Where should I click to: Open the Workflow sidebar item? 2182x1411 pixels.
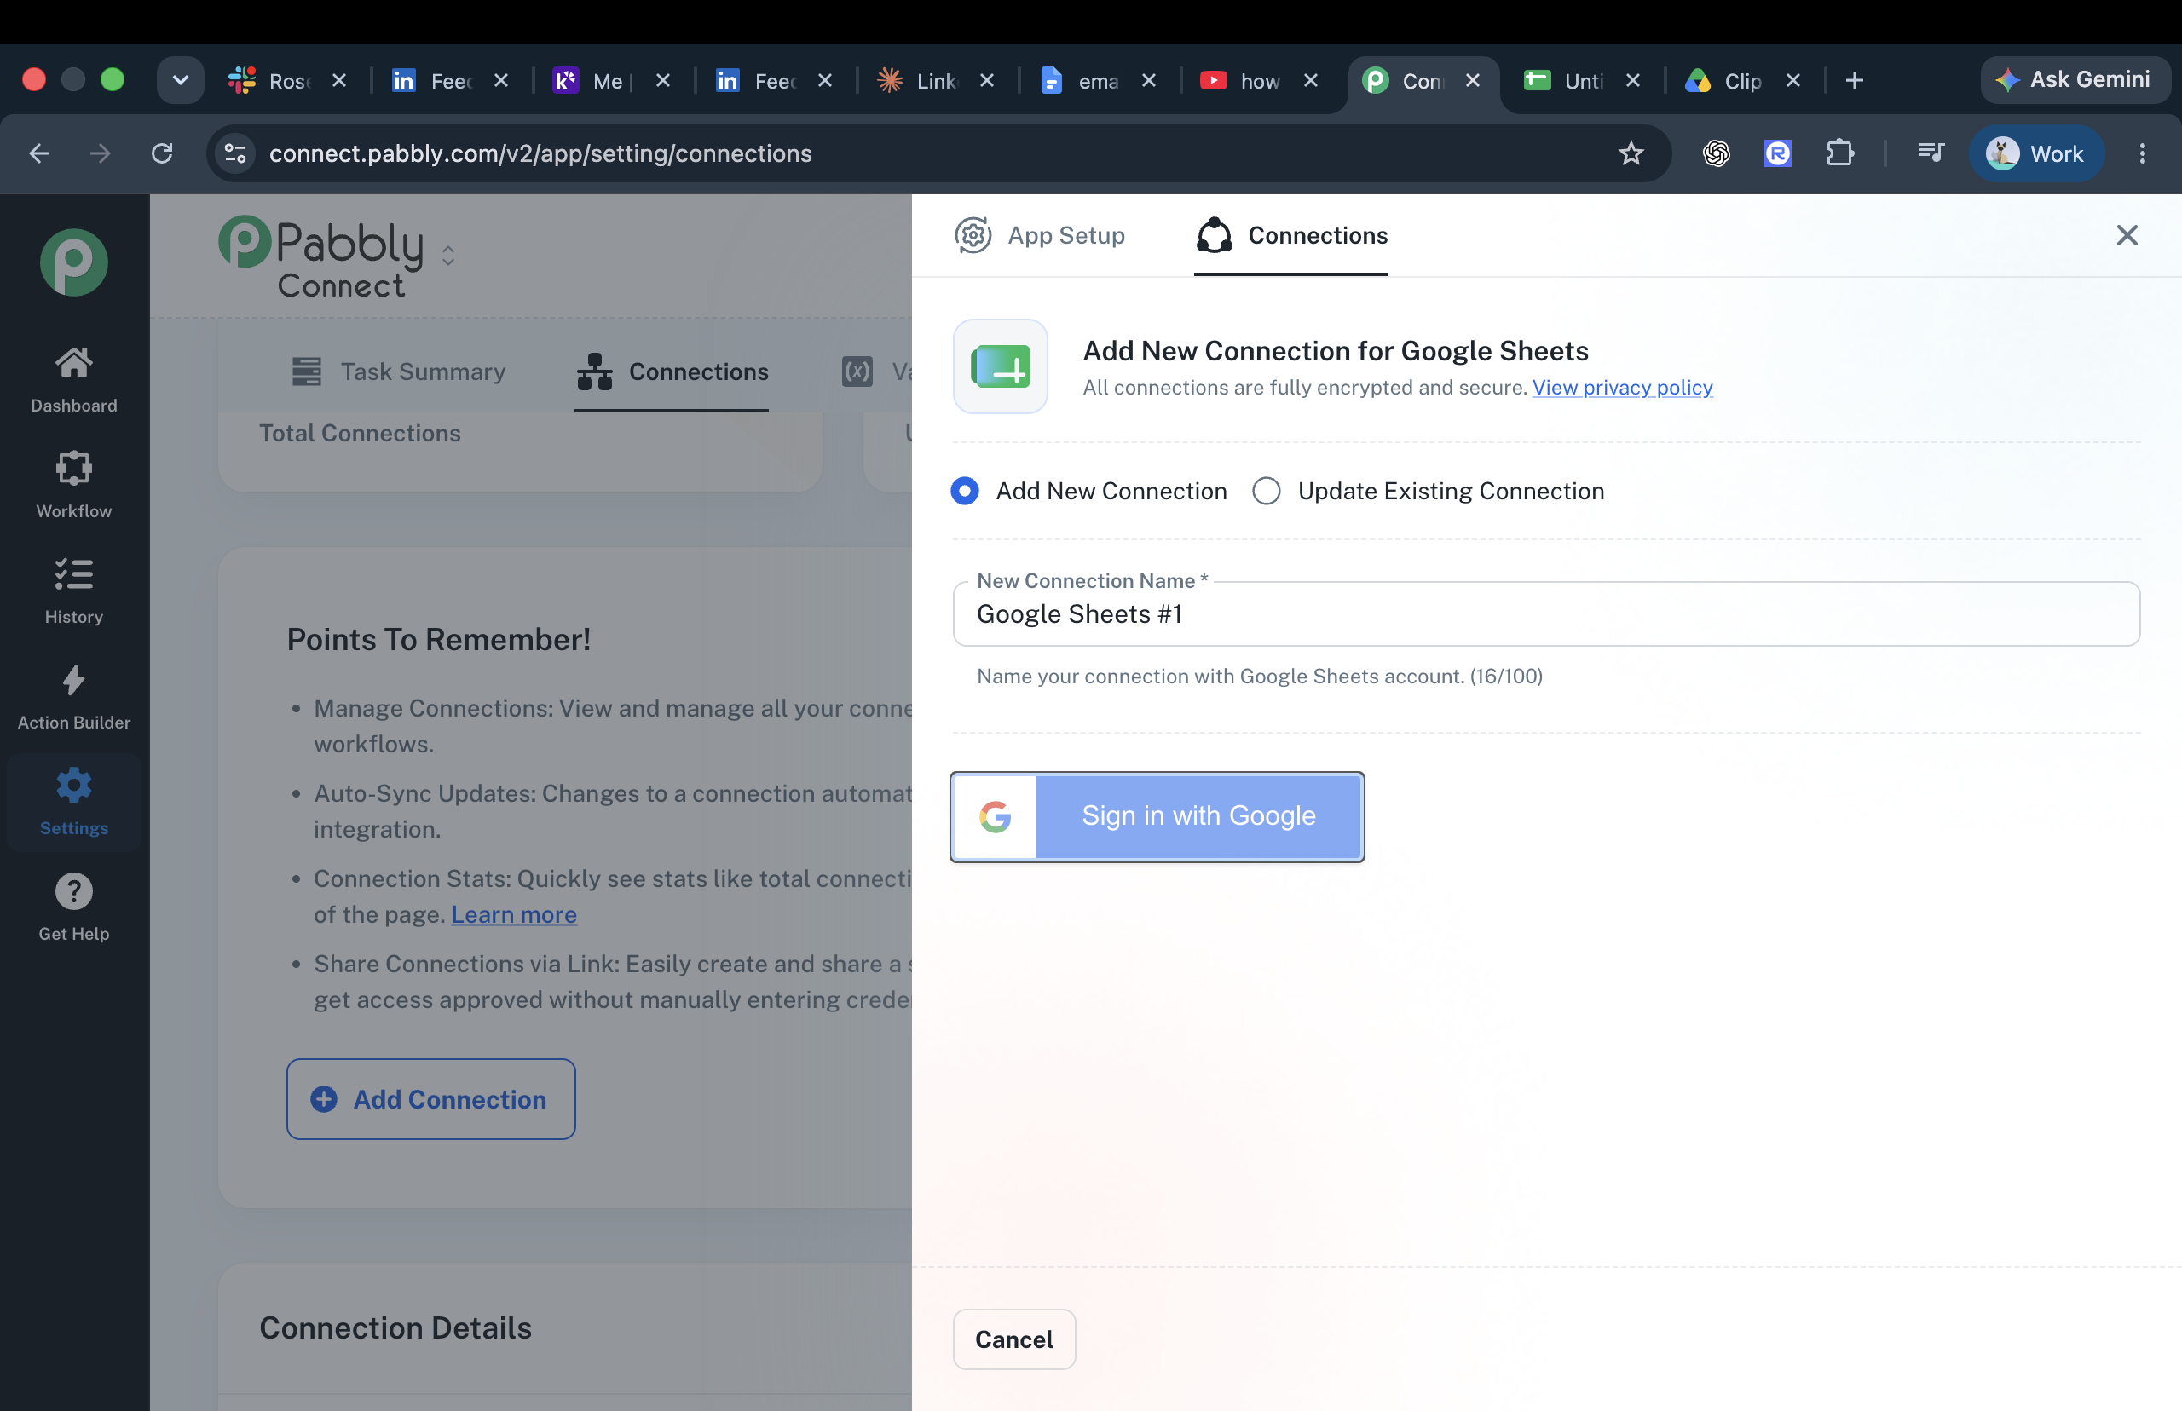(74, 486)
